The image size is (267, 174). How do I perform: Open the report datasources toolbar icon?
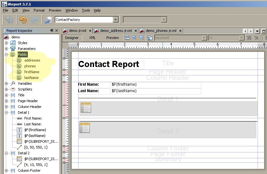click(48, 20)
